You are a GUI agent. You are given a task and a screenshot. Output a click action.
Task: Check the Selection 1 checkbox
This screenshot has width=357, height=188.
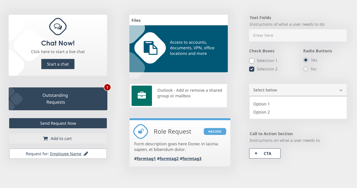pyautogui.click(x=252, y=61)
